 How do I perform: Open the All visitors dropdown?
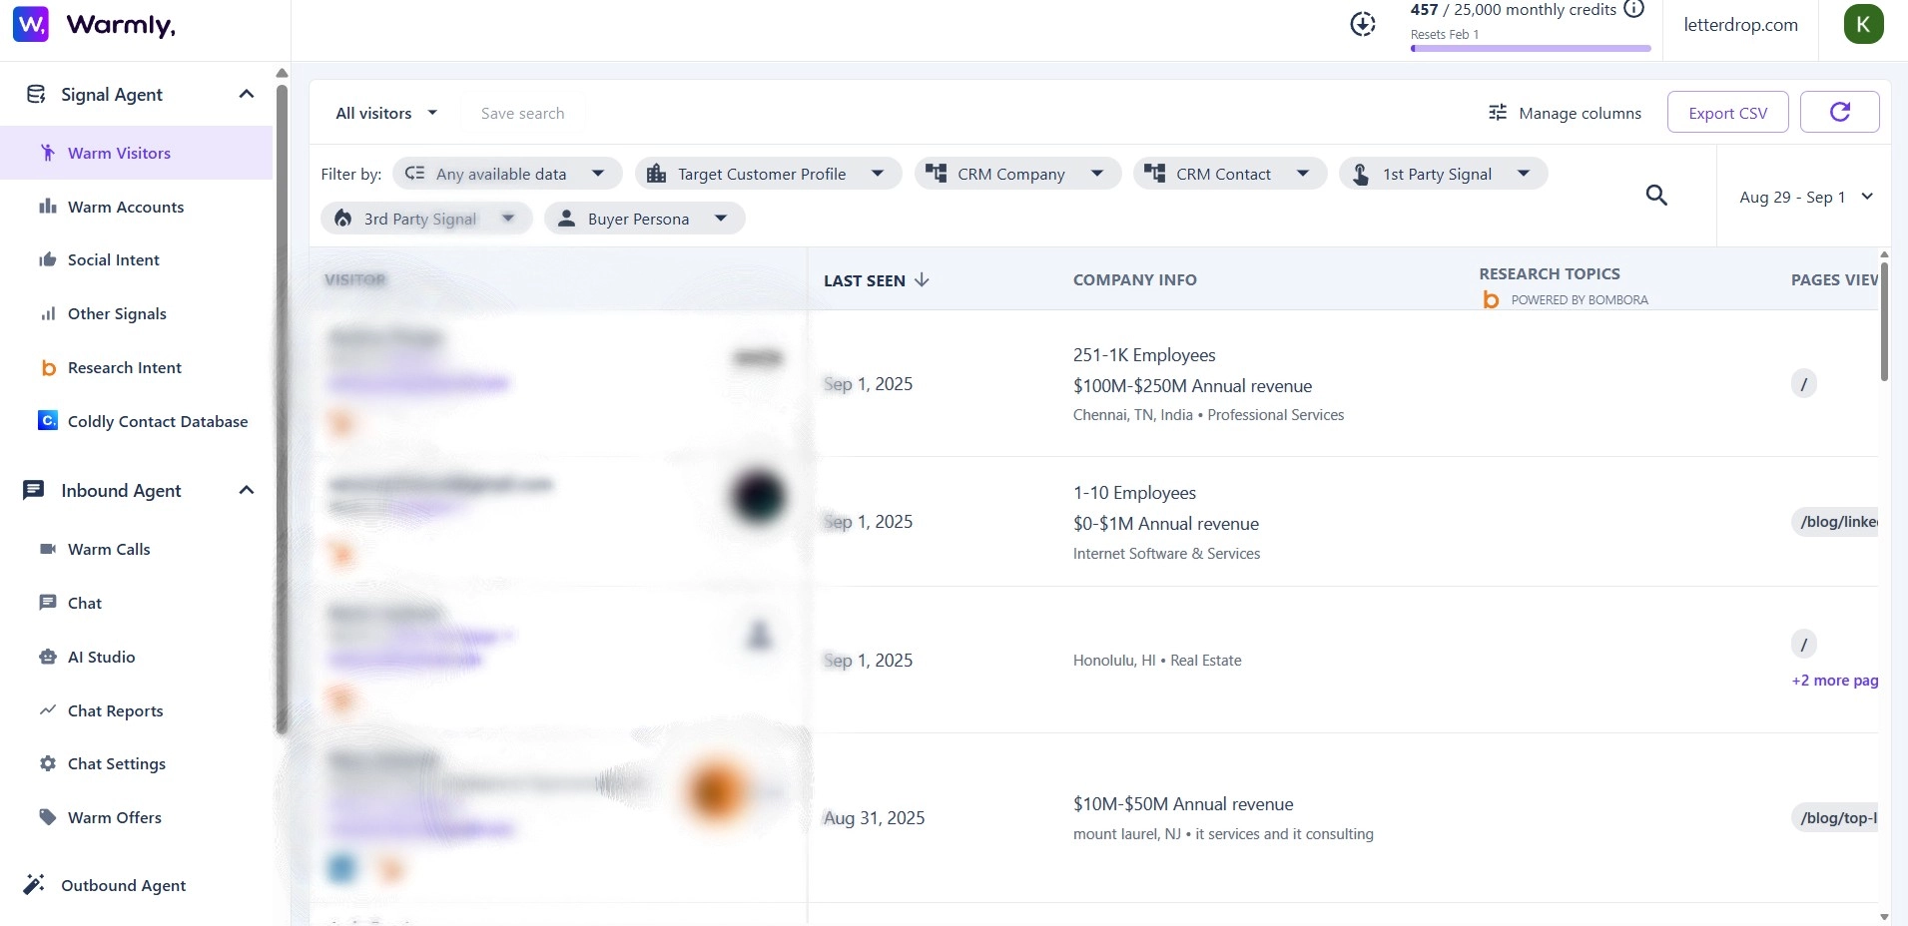point(386,113)
